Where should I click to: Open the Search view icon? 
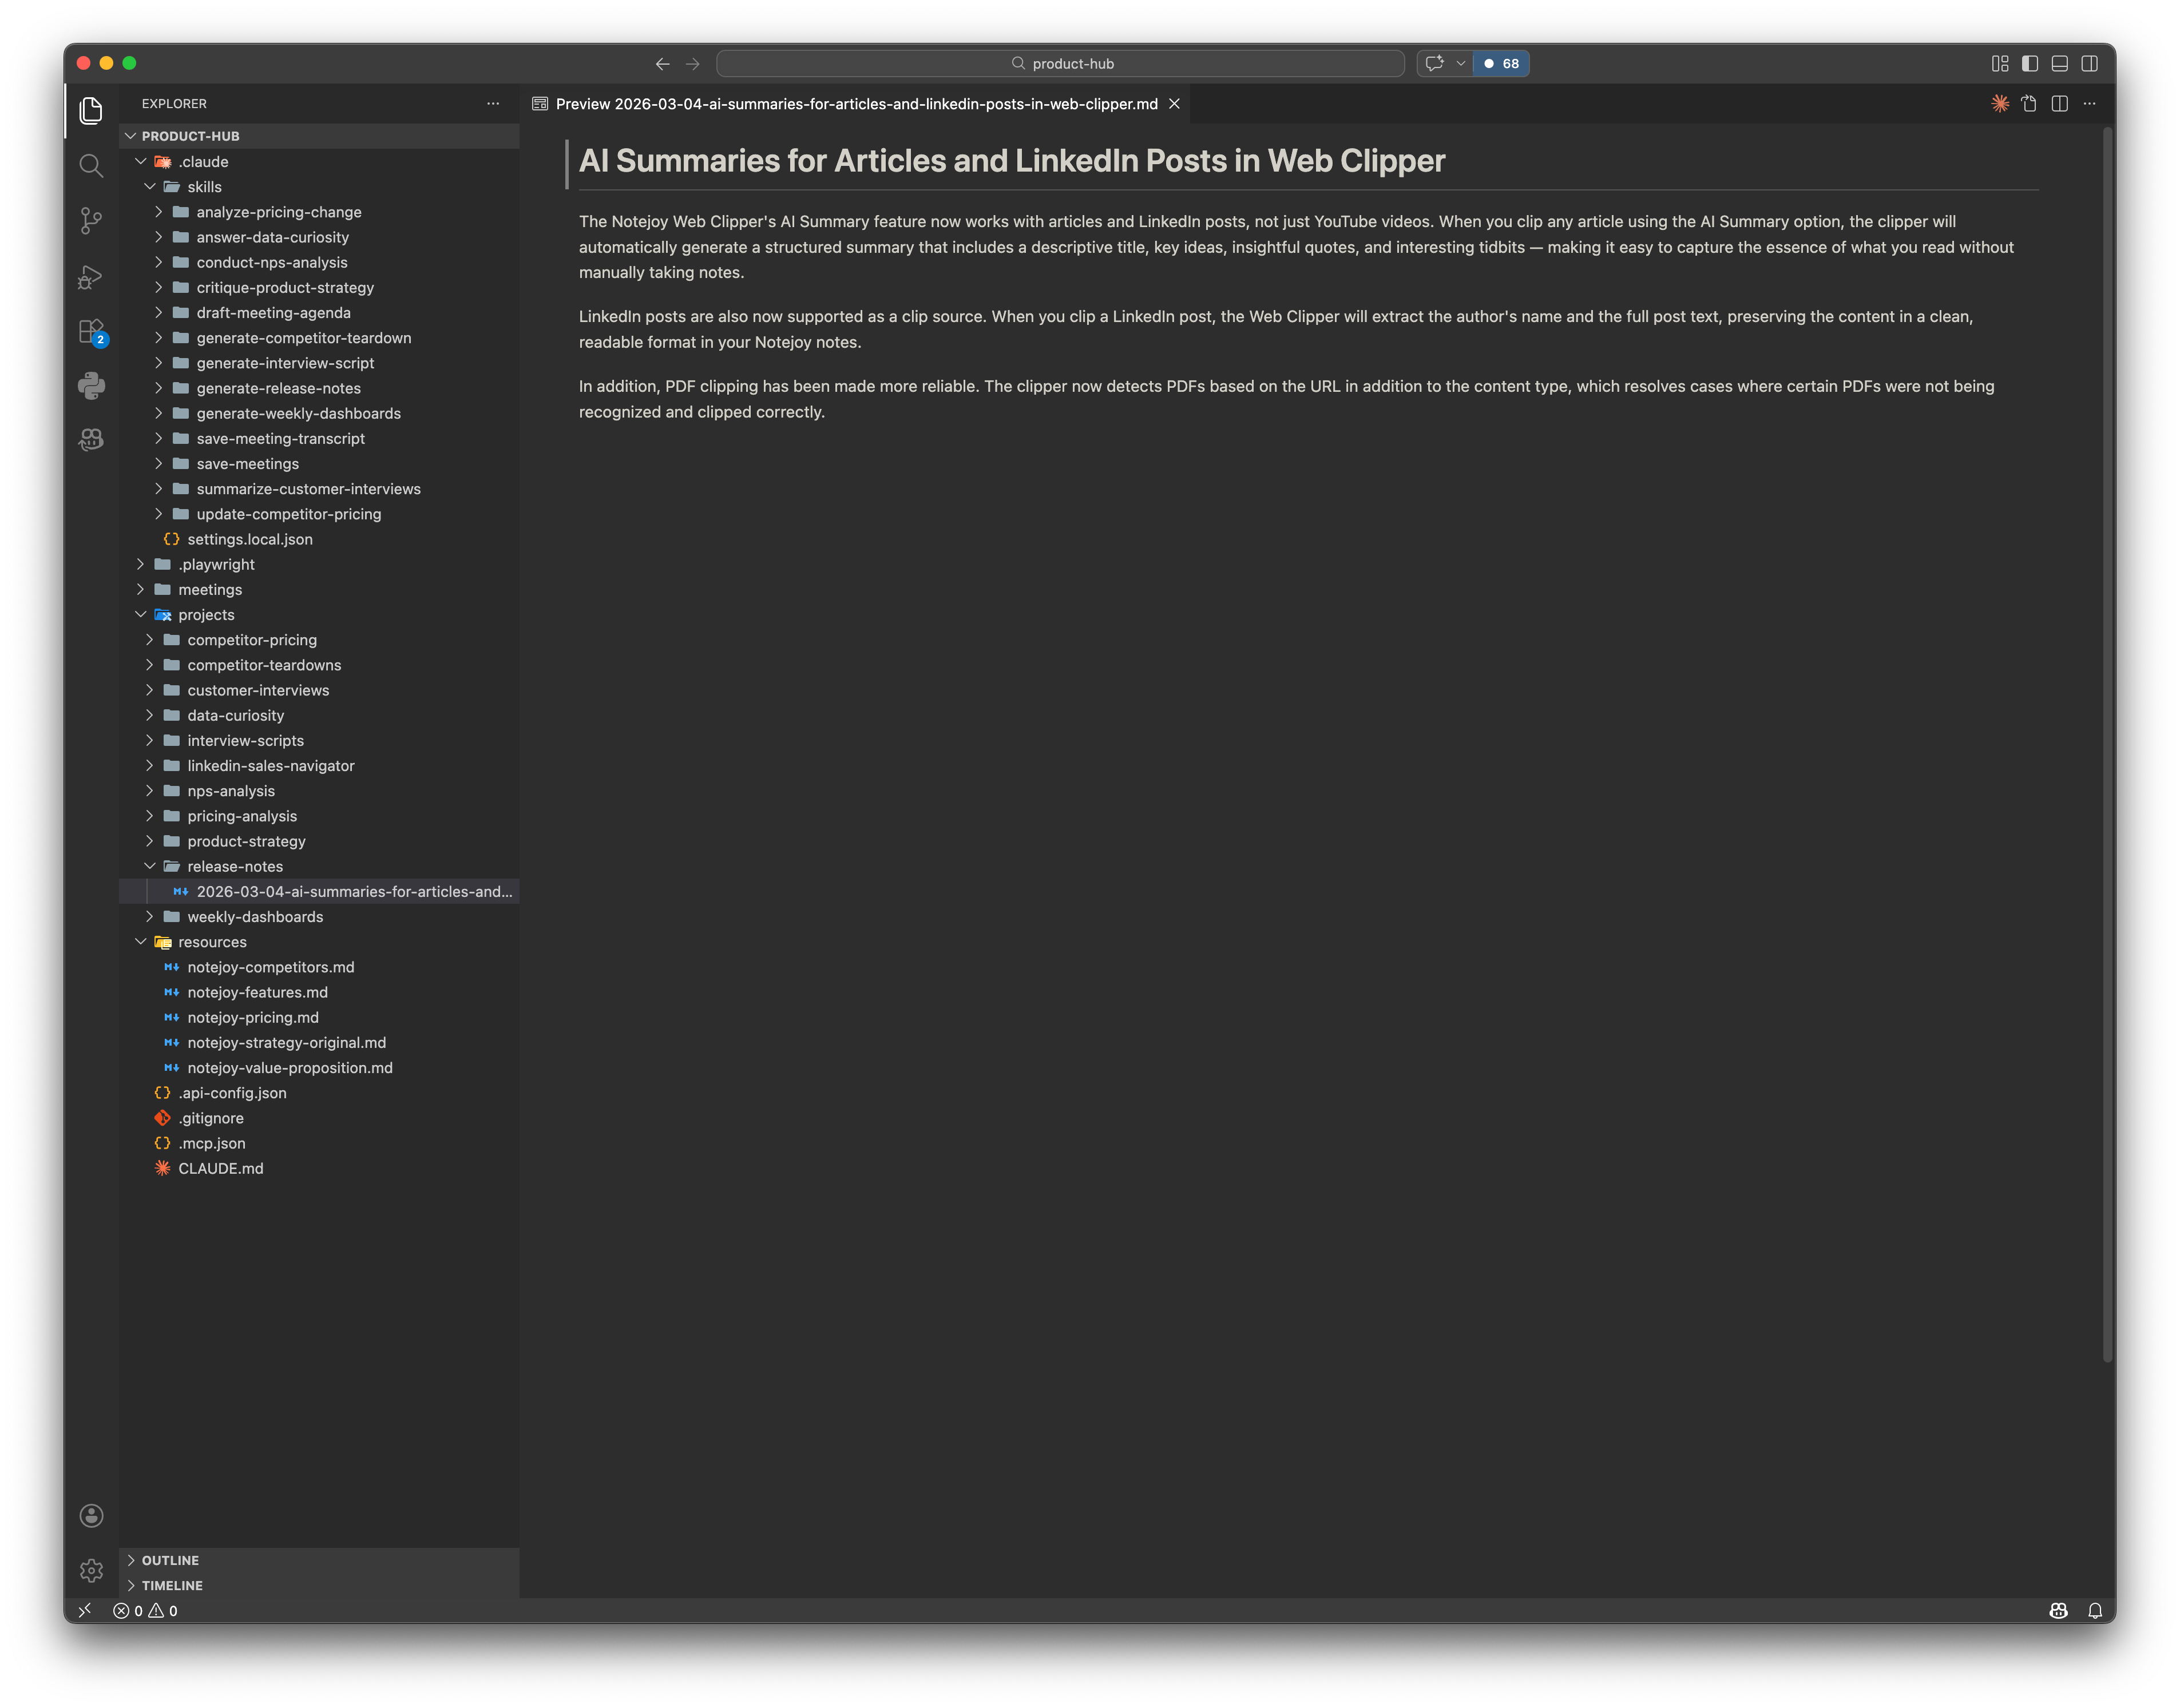click(91, 165)
